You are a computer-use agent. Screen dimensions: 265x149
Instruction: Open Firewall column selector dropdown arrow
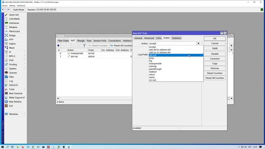pyautogui.click(x=231, y=50)
